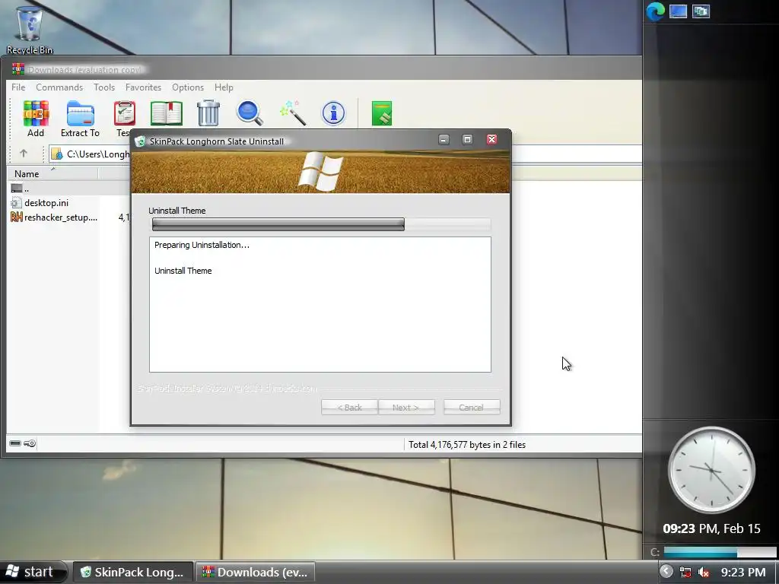Click the WinRAR address path field
This screenshot has height=584, width=779.
coord(345,154)
